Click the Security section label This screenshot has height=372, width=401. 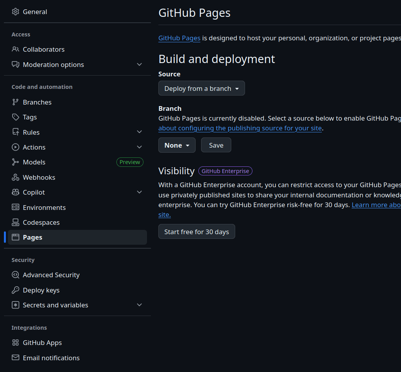pyautogui.click(x=23, y=260)
